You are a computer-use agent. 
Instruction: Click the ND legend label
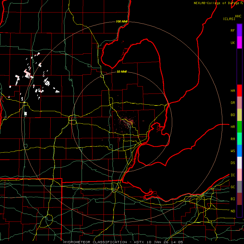click(233, 211)
